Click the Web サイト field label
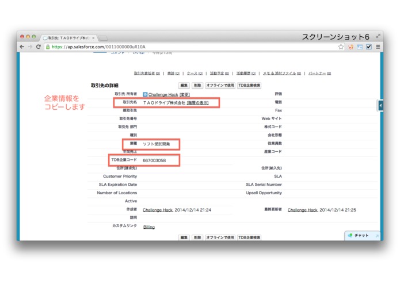 pos(272,118)
